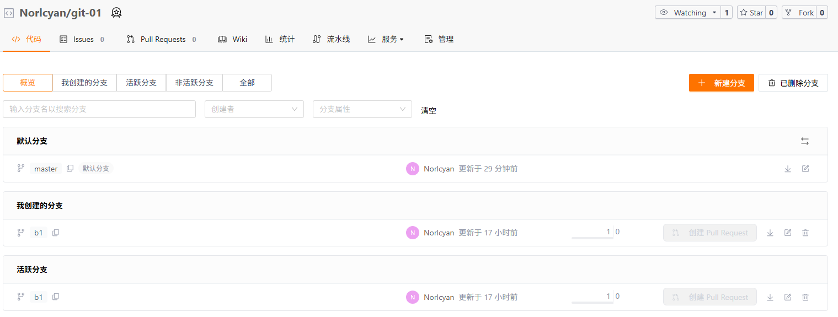Click the 新建分支 button
Screen dimensions: 838x317
(722, 83)
